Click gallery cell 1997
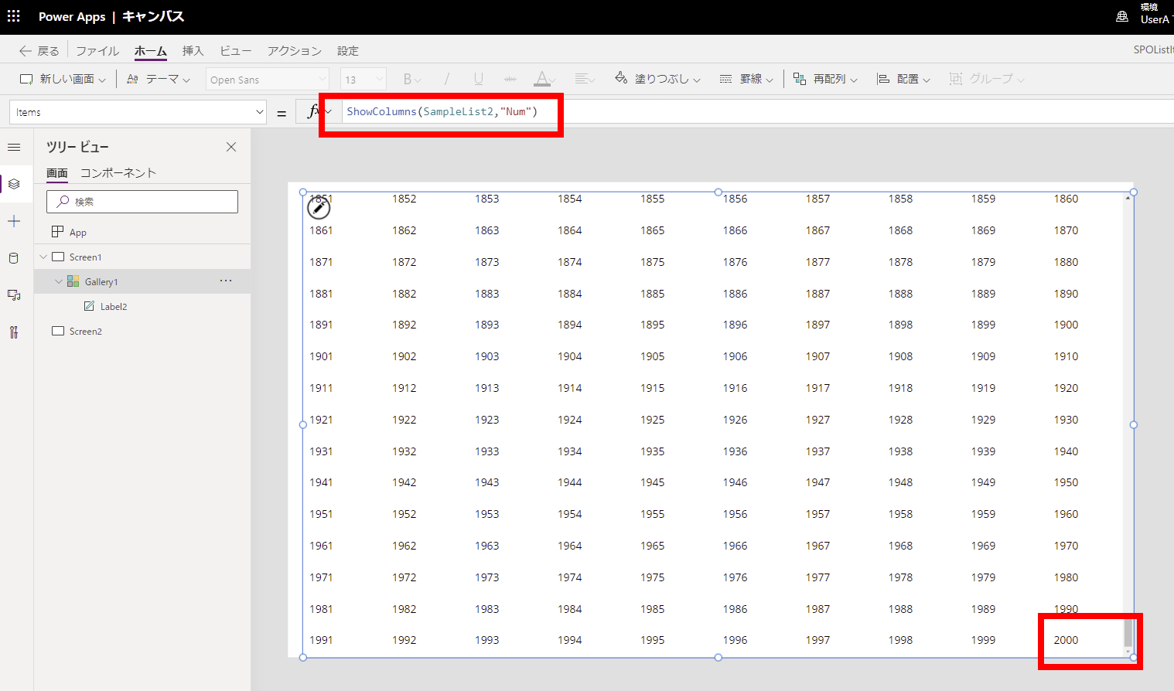1174x691 pixels. click(817, 640)
